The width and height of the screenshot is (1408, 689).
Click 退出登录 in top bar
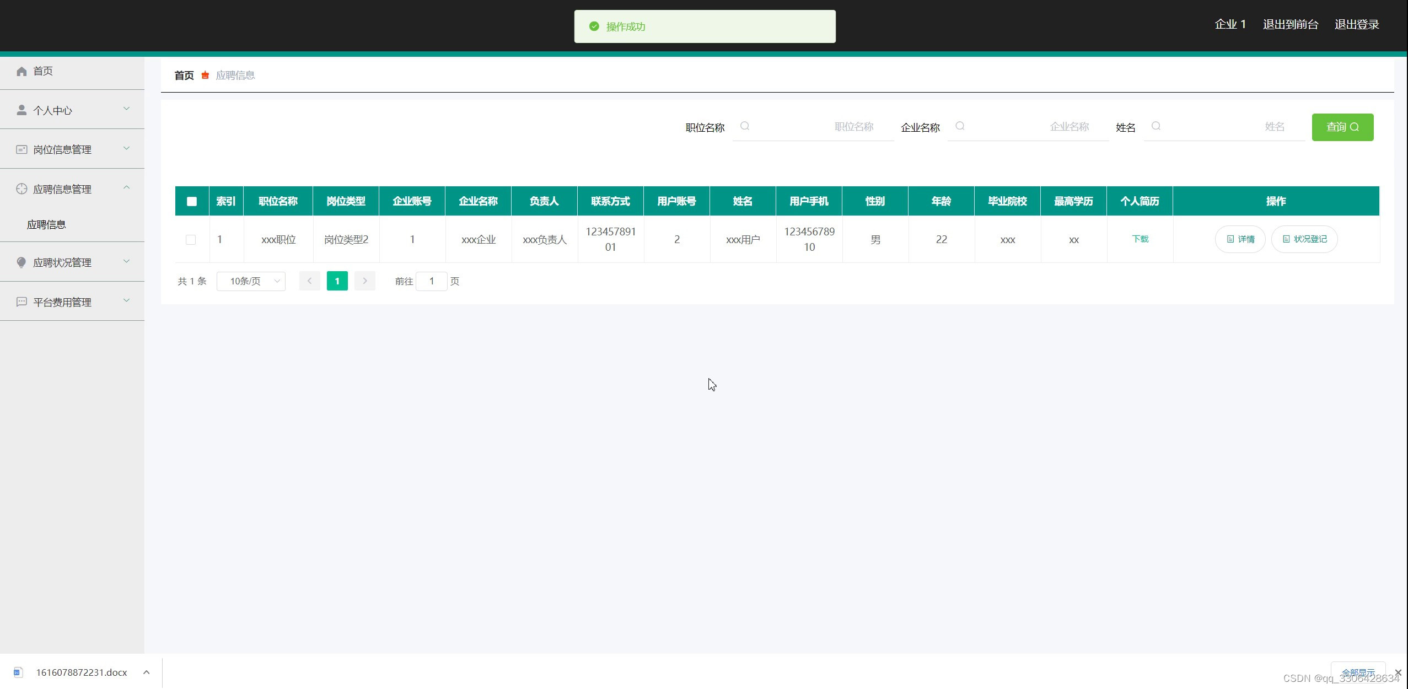[x=1356, y=24]
